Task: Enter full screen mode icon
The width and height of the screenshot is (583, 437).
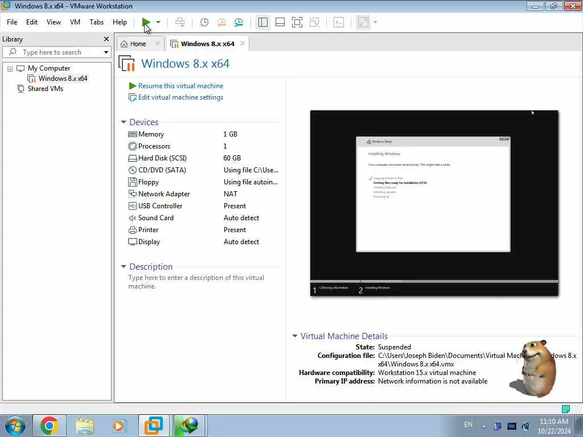Action: [x=297, y=22]
